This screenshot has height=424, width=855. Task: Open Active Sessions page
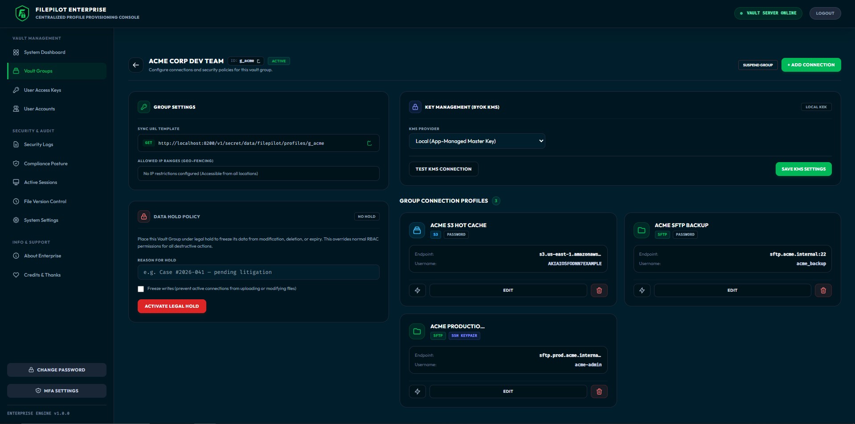coord(57,182)
